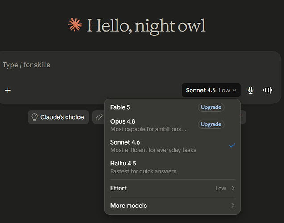Click Upgrade next to Fable 5
This screenshot has width=284, height=223.
tap(211, 107)
